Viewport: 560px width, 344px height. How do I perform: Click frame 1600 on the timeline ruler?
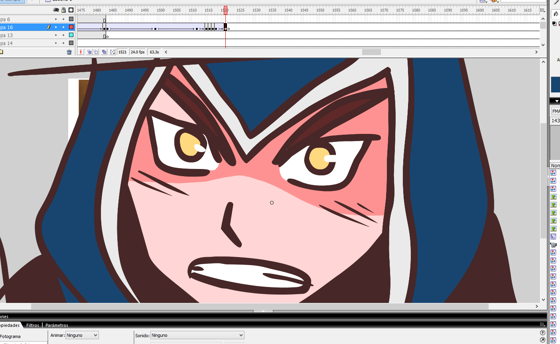tap(480, 10)
